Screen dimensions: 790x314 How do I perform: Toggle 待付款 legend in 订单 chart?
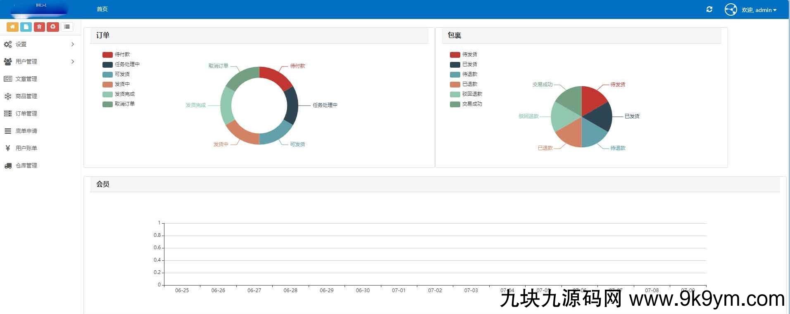116,54
